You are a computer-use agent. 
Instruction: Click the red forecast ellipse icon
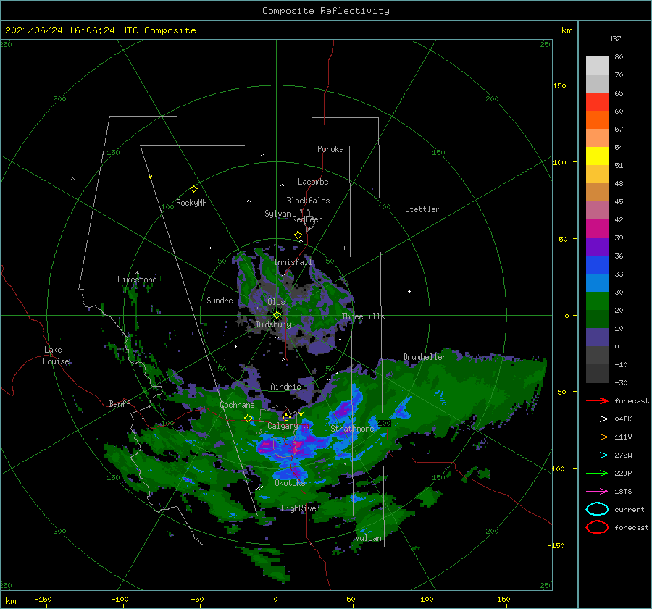[x=597, y=527]
